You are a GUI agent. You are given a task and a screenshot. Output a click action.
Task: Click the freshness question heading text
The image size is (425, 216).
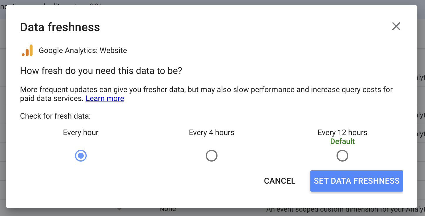[101, 71]
